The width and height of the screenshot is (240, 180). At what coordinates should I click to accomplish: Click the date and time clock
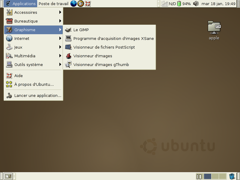click(218, 4)
